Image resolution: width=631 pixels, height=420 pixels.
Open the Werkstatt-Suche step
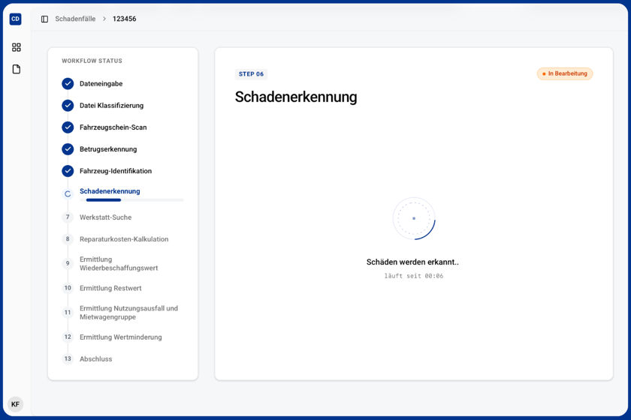105,217
